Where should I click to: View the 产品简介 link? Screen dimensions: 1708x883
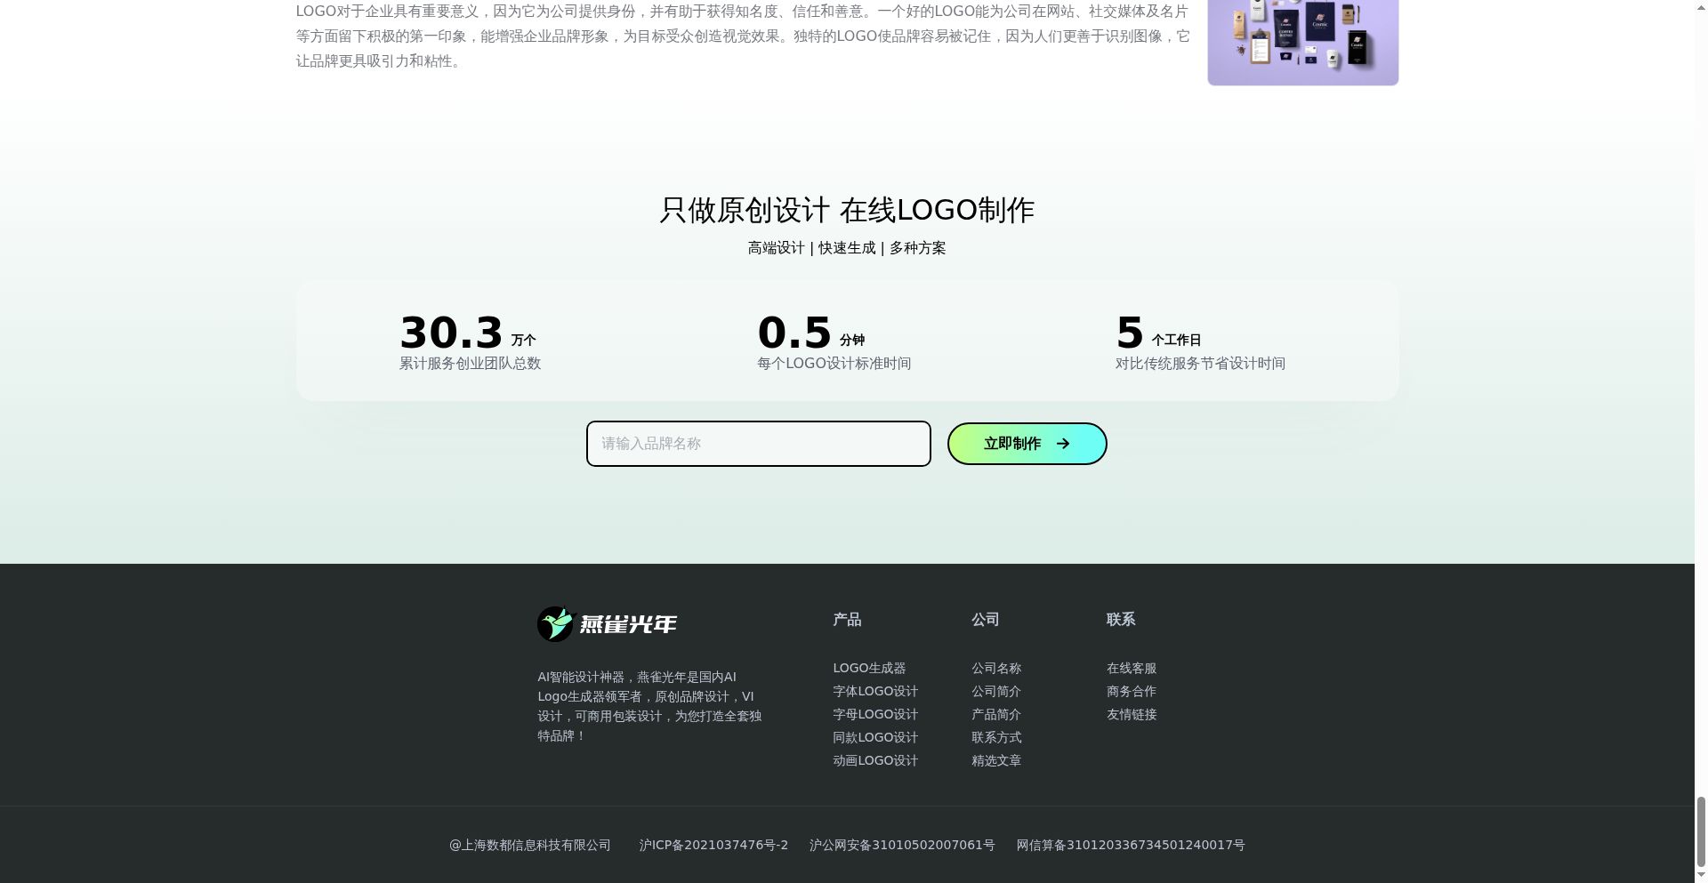click(x=995, y=714)
